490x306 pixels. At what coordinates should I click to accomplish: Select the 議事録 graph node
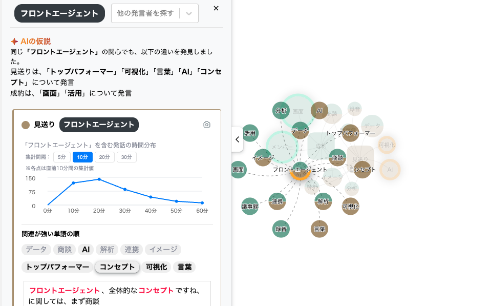pyautogui.click(x=250, y=206)
